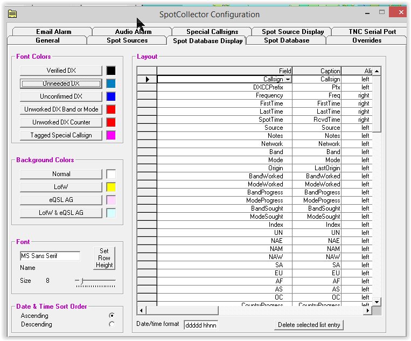This screenshot has width=411, height=341.
Task: Switch to the Audio Alarm tab
Action: 133,31
